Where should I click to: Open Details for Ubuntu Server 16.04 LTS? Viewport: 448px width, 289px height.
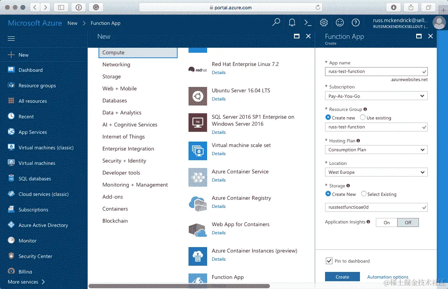point(219,99)
